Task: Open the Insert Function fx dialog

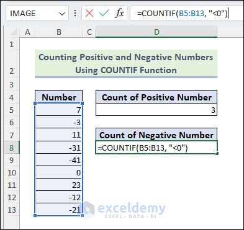Action: point(119,14)
